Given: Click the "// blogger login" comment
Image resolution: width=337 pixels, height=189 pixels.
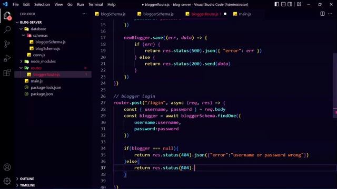Looking at the screenshot, I should point(134,96).
